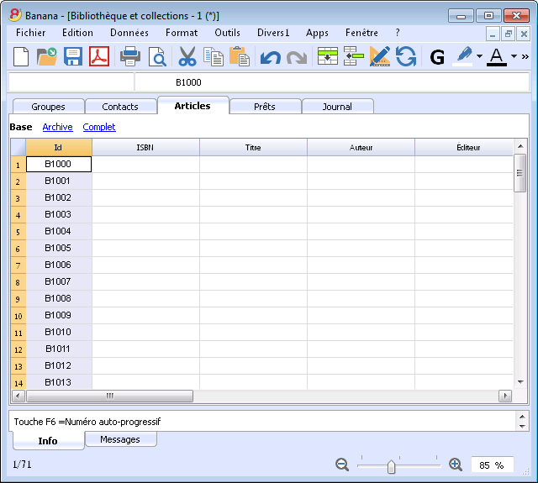Select all cells via table corner
Screen dimensions: 538x483
[18, 147]
